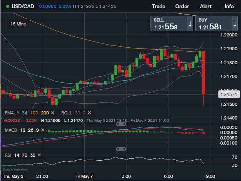Click the SELL button down arrow
Image resolution: width=241 pixels, height=181 pixels.
[190, 24]
